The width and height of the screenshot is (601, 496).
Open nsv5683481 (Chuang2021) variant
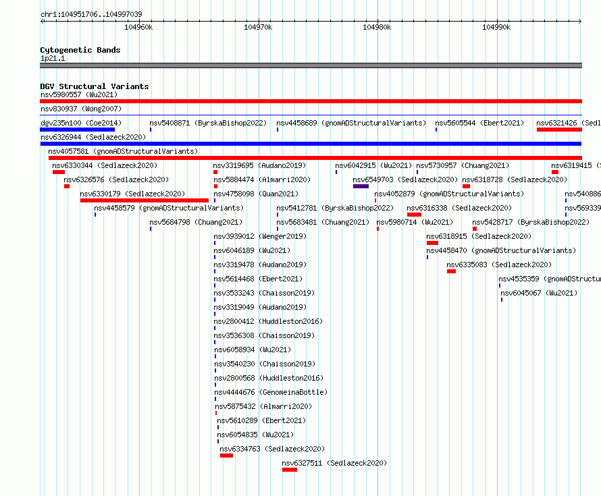pos(323,222)
